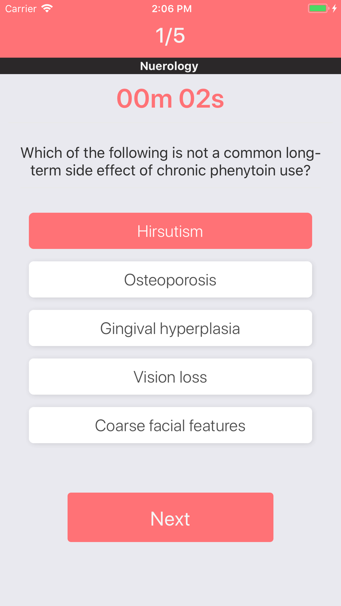Tap the 00m 02s quiz timer
Viewport: 341px width, 606px height.
coord(170,99)
